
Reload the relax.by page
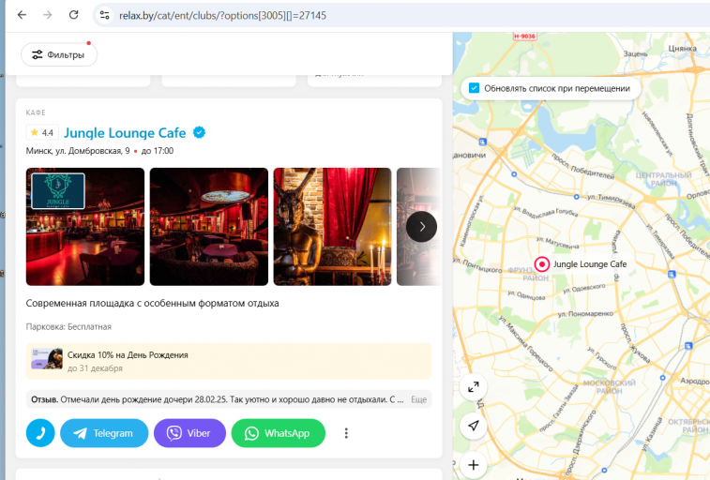pos(73,15)
